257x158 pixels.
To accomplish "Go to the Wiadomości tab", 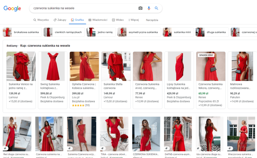I will tap(98, 20).
